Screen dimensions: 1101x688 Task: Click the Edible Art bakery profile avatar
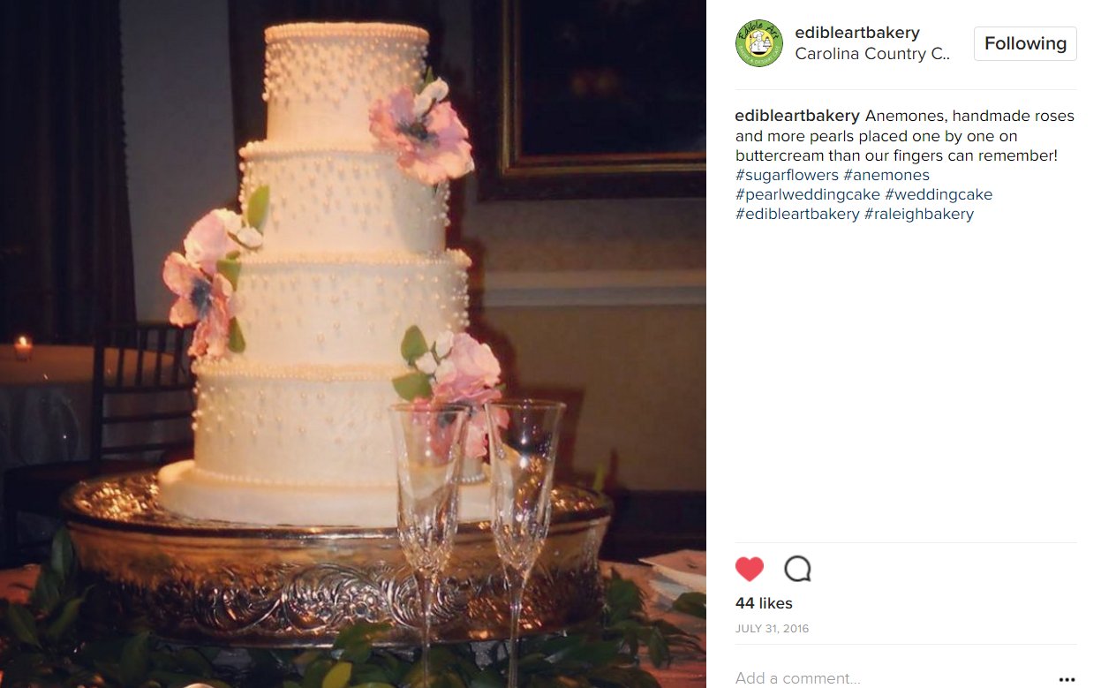point(759,43)
